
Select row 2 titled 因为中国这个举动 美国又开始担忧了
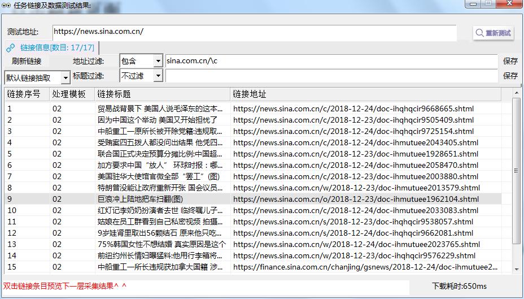(x=253, y=120)
